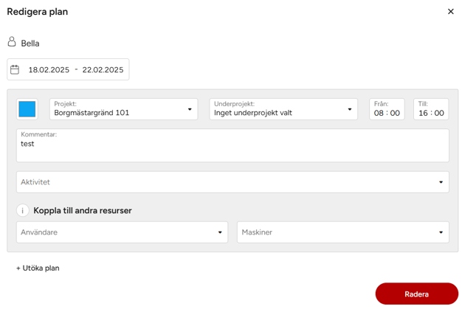The image size is (462, 312).
Task: Click the info icon next to Koppla till andra resurser
Action: 22,210
